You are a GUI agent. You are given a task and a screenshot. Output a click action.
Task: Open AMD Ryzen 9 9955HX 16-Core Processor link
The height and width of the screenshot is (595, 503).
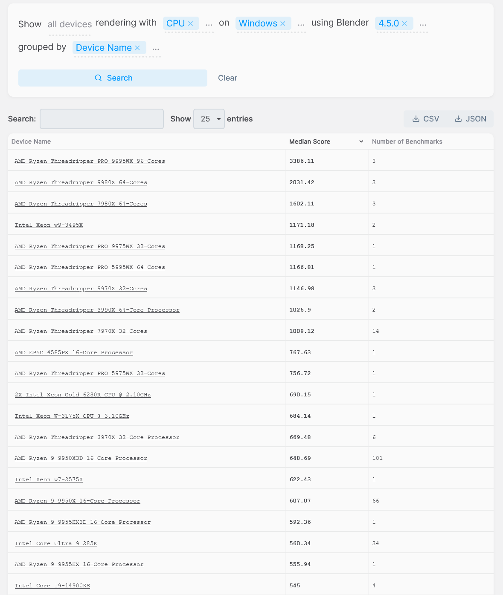tap(79, 564)
